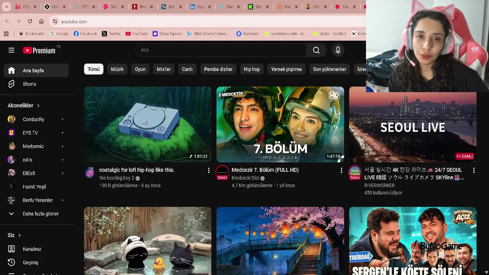Click the search magnifier button
Viewport: 489px width, 275px height.
(x=316, y=50)
